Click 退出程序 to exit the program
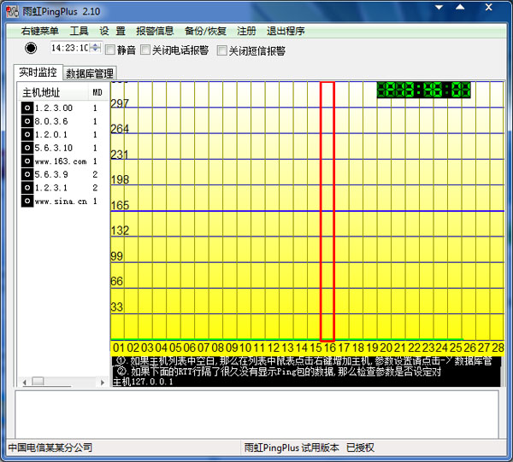 tap(286, 31)
